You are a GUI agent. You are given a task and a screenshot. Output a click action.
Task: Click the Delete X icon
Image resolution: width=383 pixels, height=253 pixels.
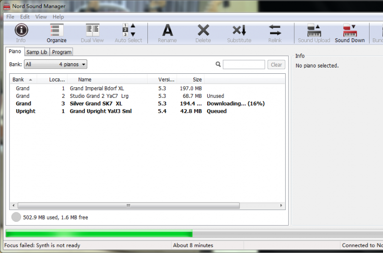[x=203, y=31]
